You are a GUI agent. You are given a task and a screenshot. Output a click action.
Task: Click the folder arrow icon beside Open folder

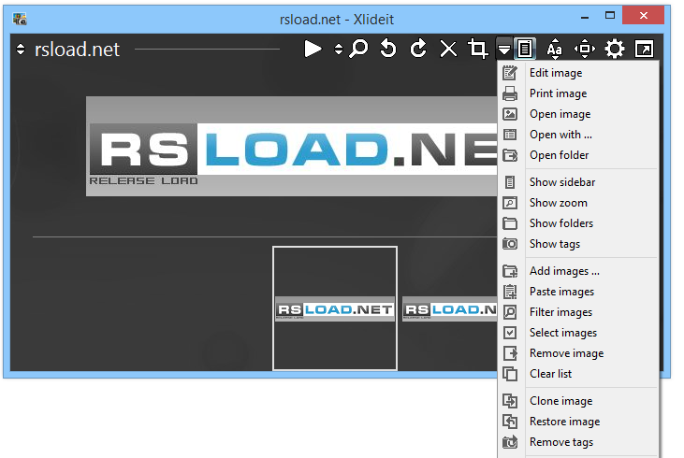[x=510, y=155]
